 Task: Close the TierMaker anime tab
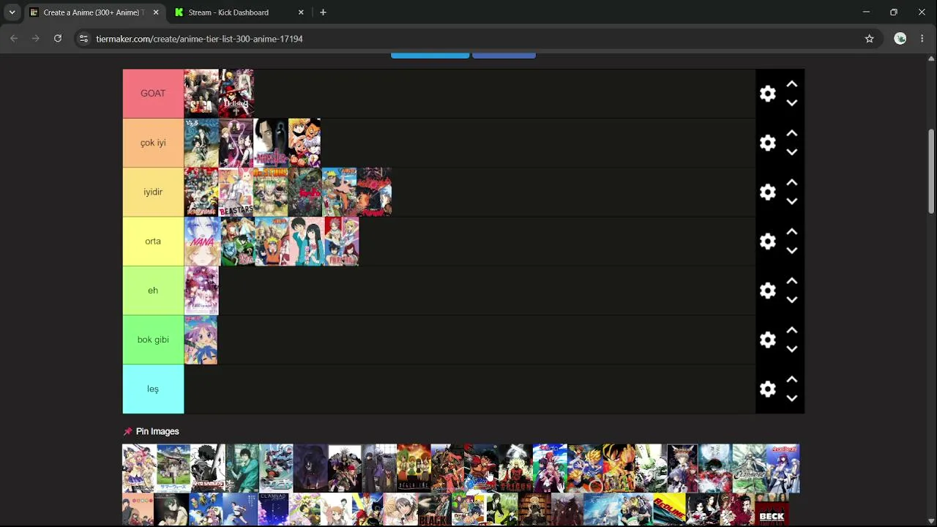tap(155, 12)
